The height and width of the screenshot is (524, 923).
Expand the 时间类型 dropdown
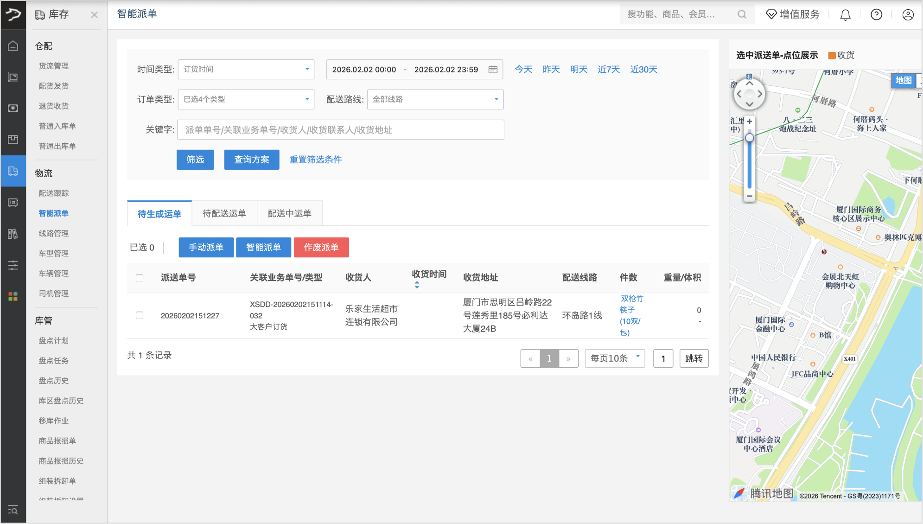pyautogui.click(x=246, y=70)
